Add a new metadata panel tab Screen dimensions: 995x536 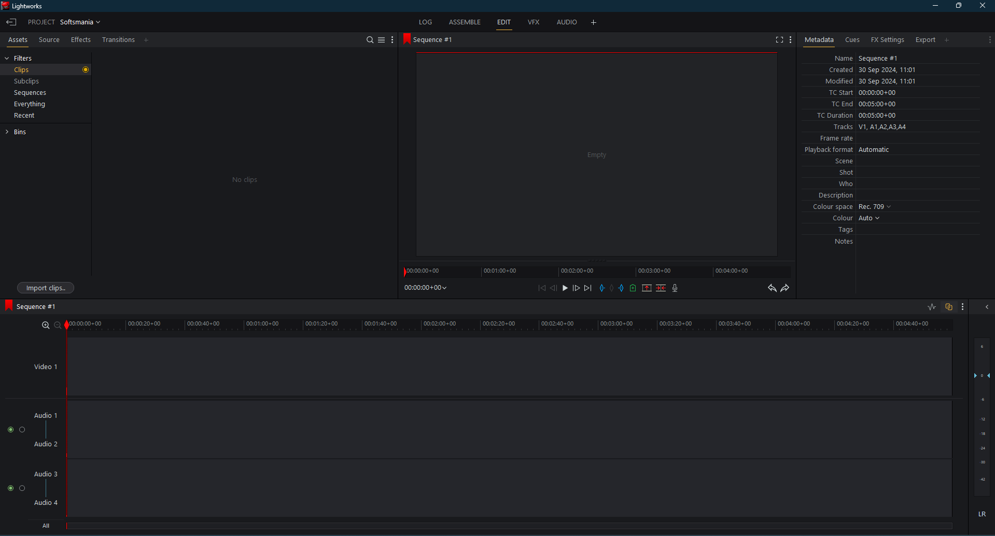click(x=947, y=40)
